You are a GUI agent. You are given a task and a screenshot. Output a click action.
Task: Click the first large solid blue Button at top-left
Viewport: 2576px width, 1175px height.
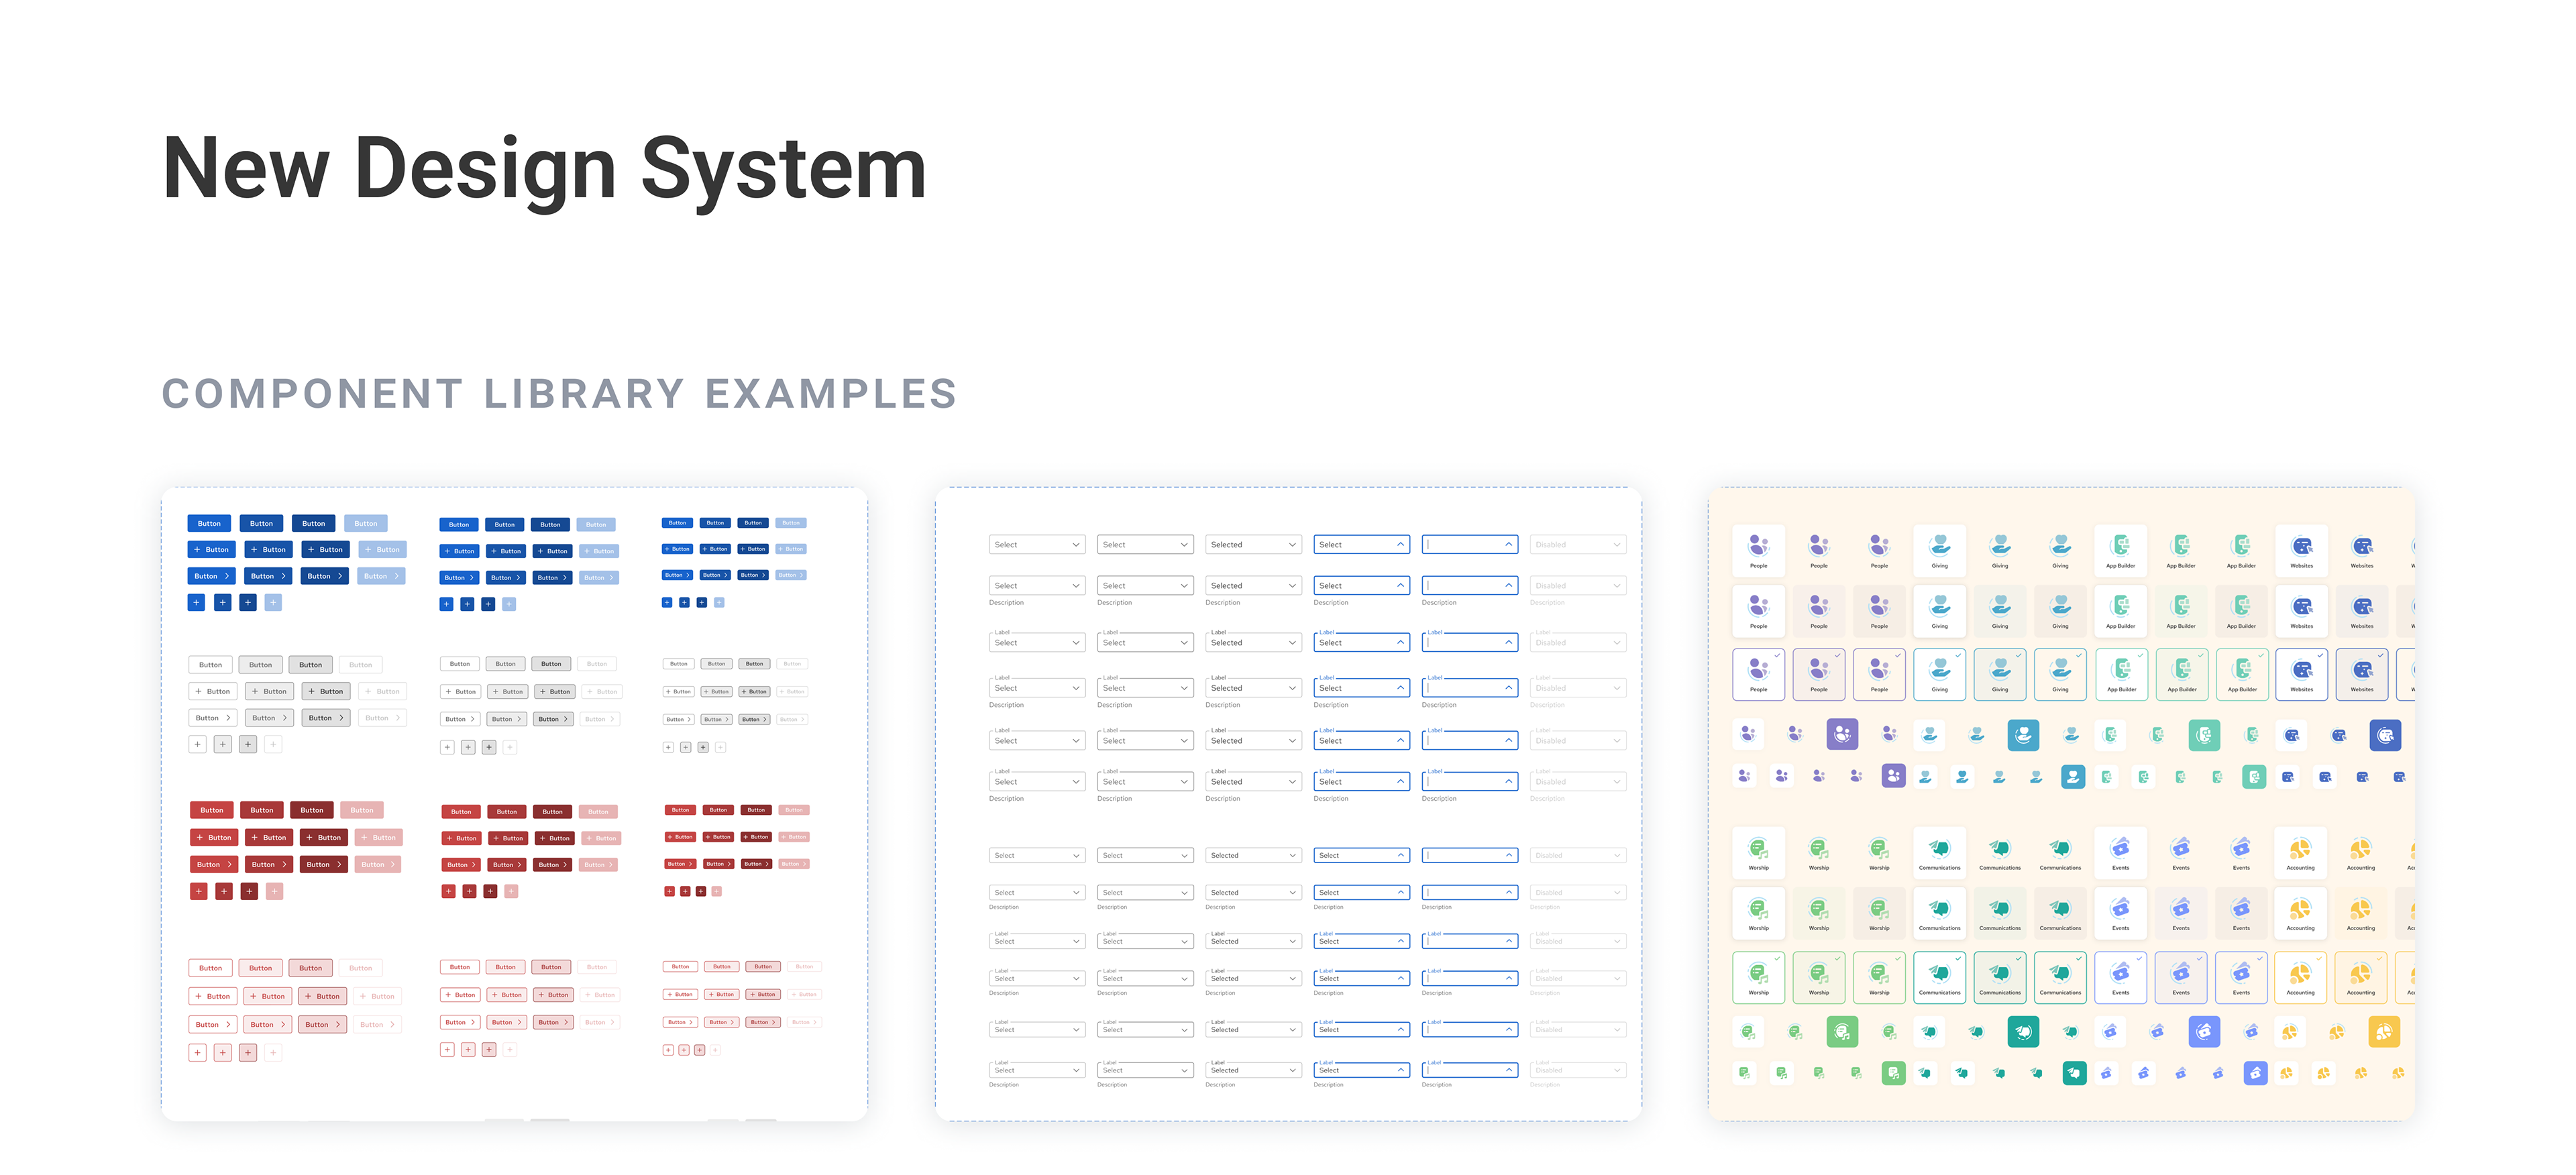(x=209, y=523)
